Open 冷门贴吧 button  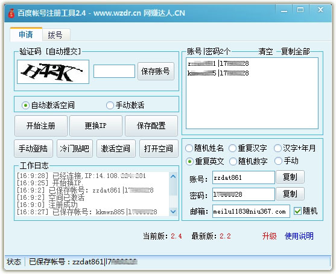75,148
